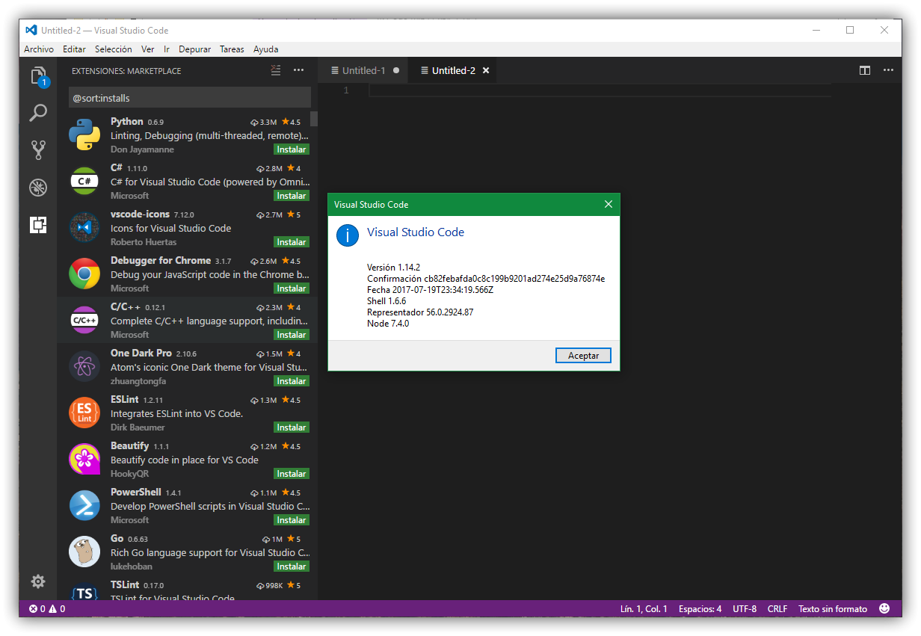The height and width of the screenshot is (636, 921).
Task: Click the extensions search input field
Action: pyautogui.click(x=189, y=98)
